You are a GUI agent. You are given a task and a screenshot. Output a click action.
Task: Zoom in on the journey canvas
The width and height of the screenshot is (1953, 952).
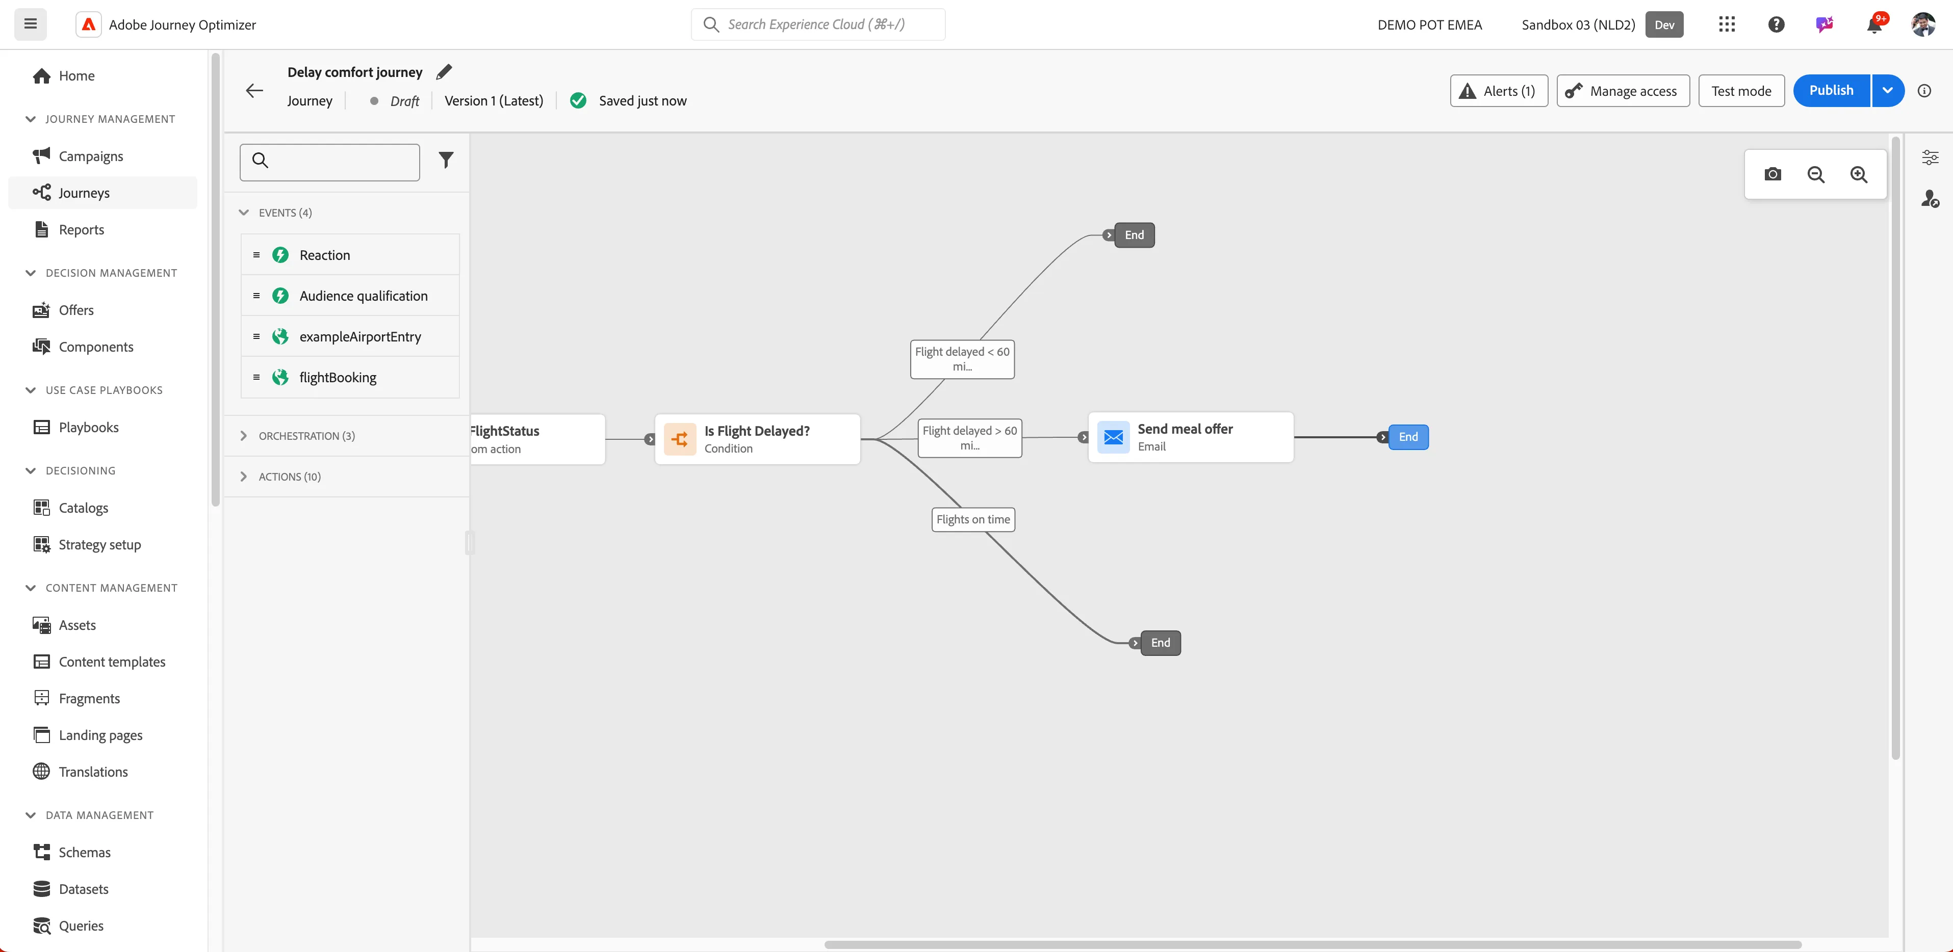pos(1859,174)
